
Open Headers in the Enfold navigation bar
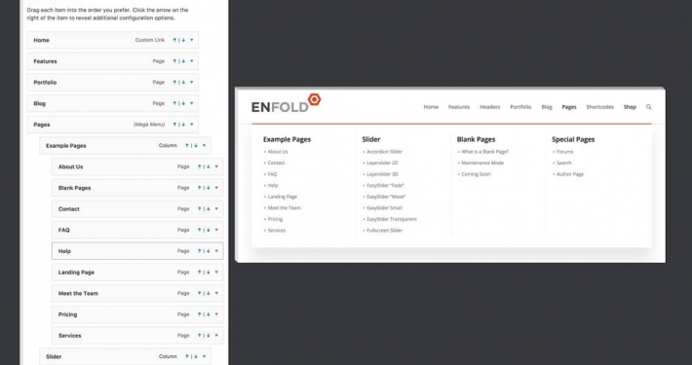coord(490,107)
